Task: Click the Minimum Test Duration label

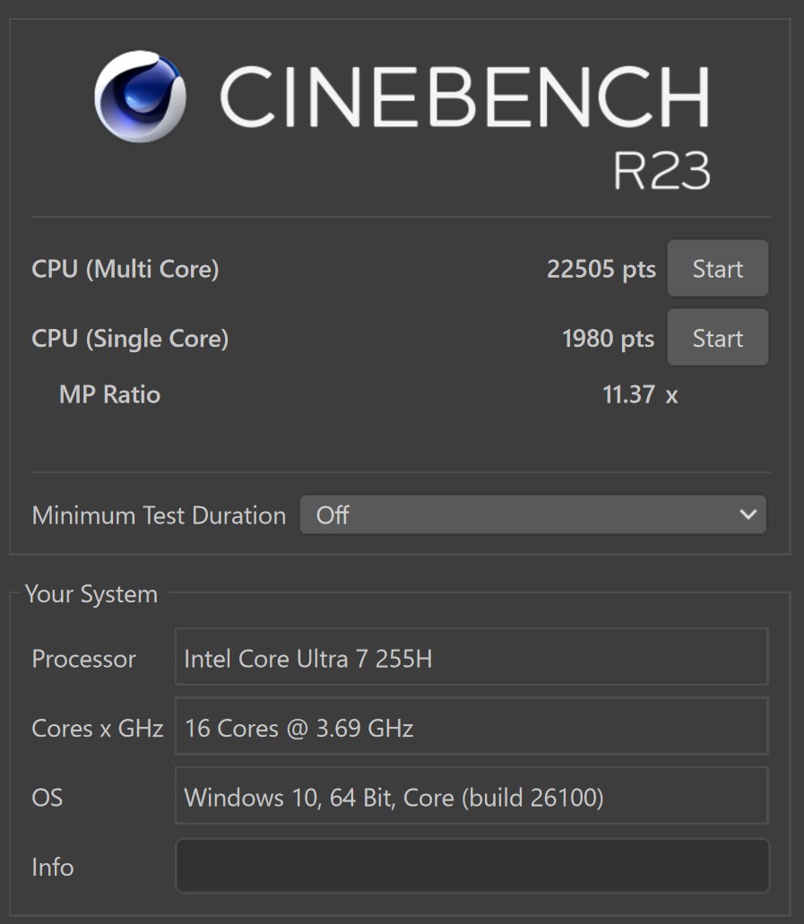Action: 160,515
